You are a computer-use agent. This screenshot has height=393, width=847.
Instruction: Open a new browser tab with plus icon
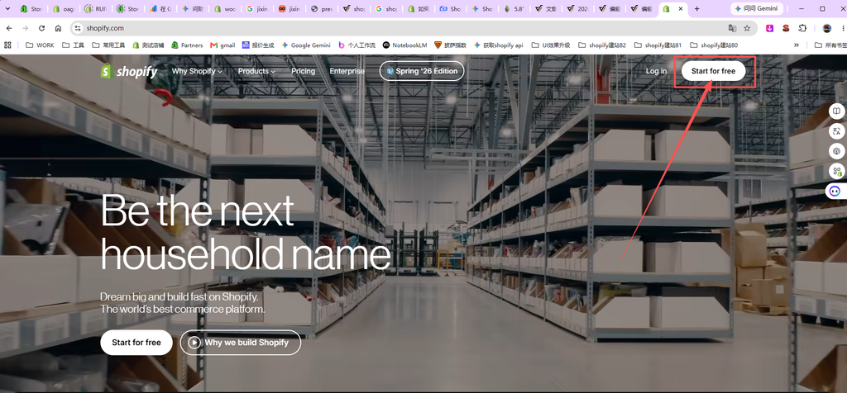(x=696, y=8)
